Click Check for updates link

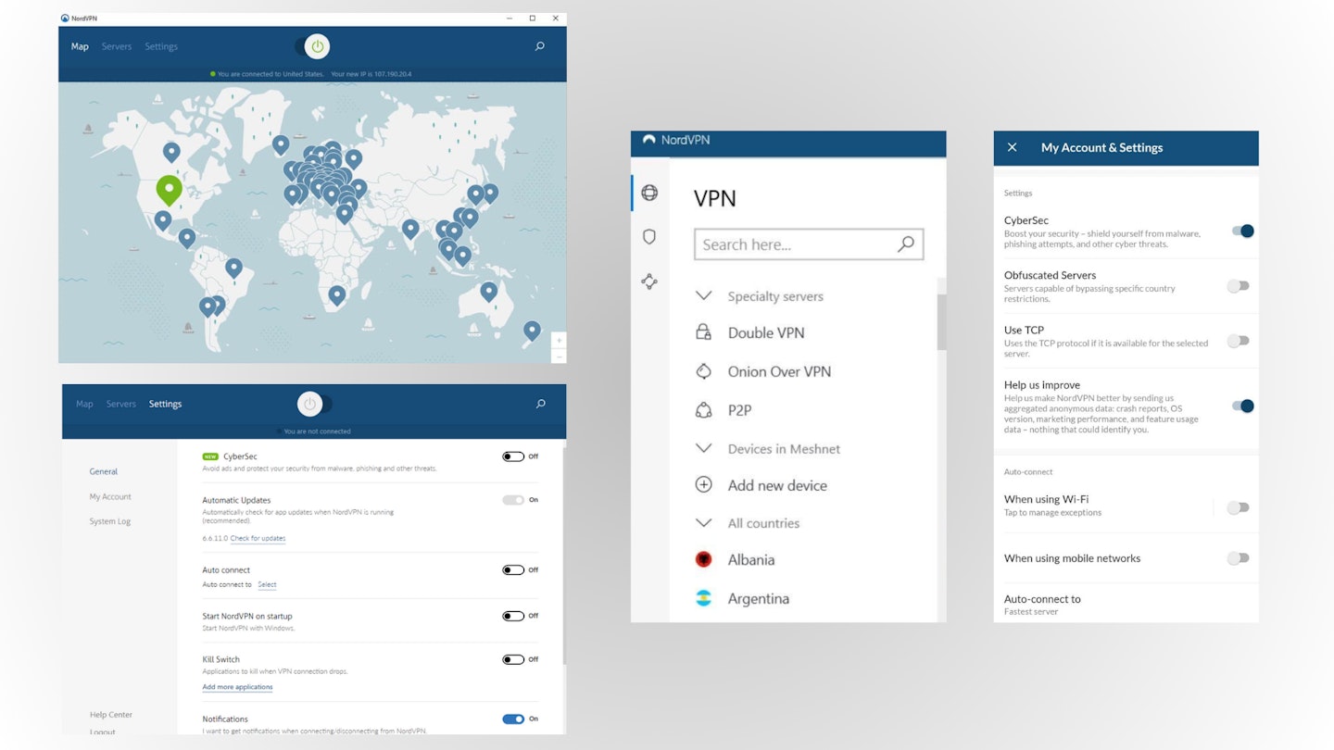[258, 538]
